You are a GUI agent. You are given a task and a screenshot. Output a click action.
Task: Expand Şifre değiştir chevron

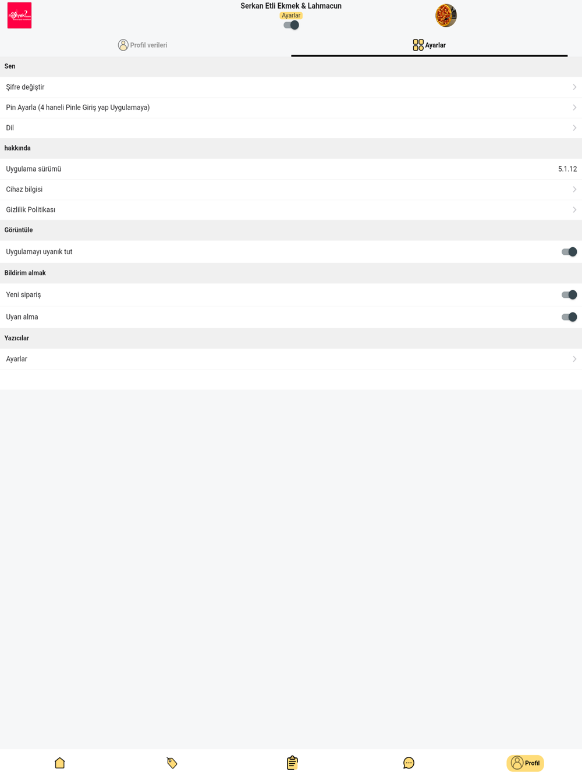pyautogui.click(x=574, y=87)
